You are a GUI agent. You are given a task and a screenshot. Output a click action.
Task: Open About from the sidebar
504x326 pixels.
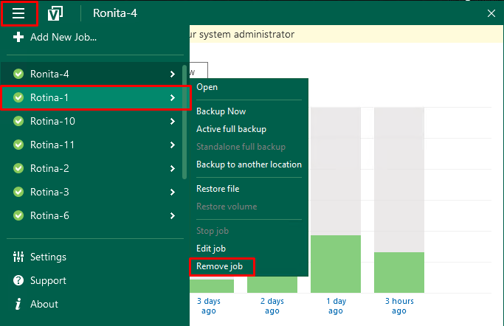click(44, 304)
